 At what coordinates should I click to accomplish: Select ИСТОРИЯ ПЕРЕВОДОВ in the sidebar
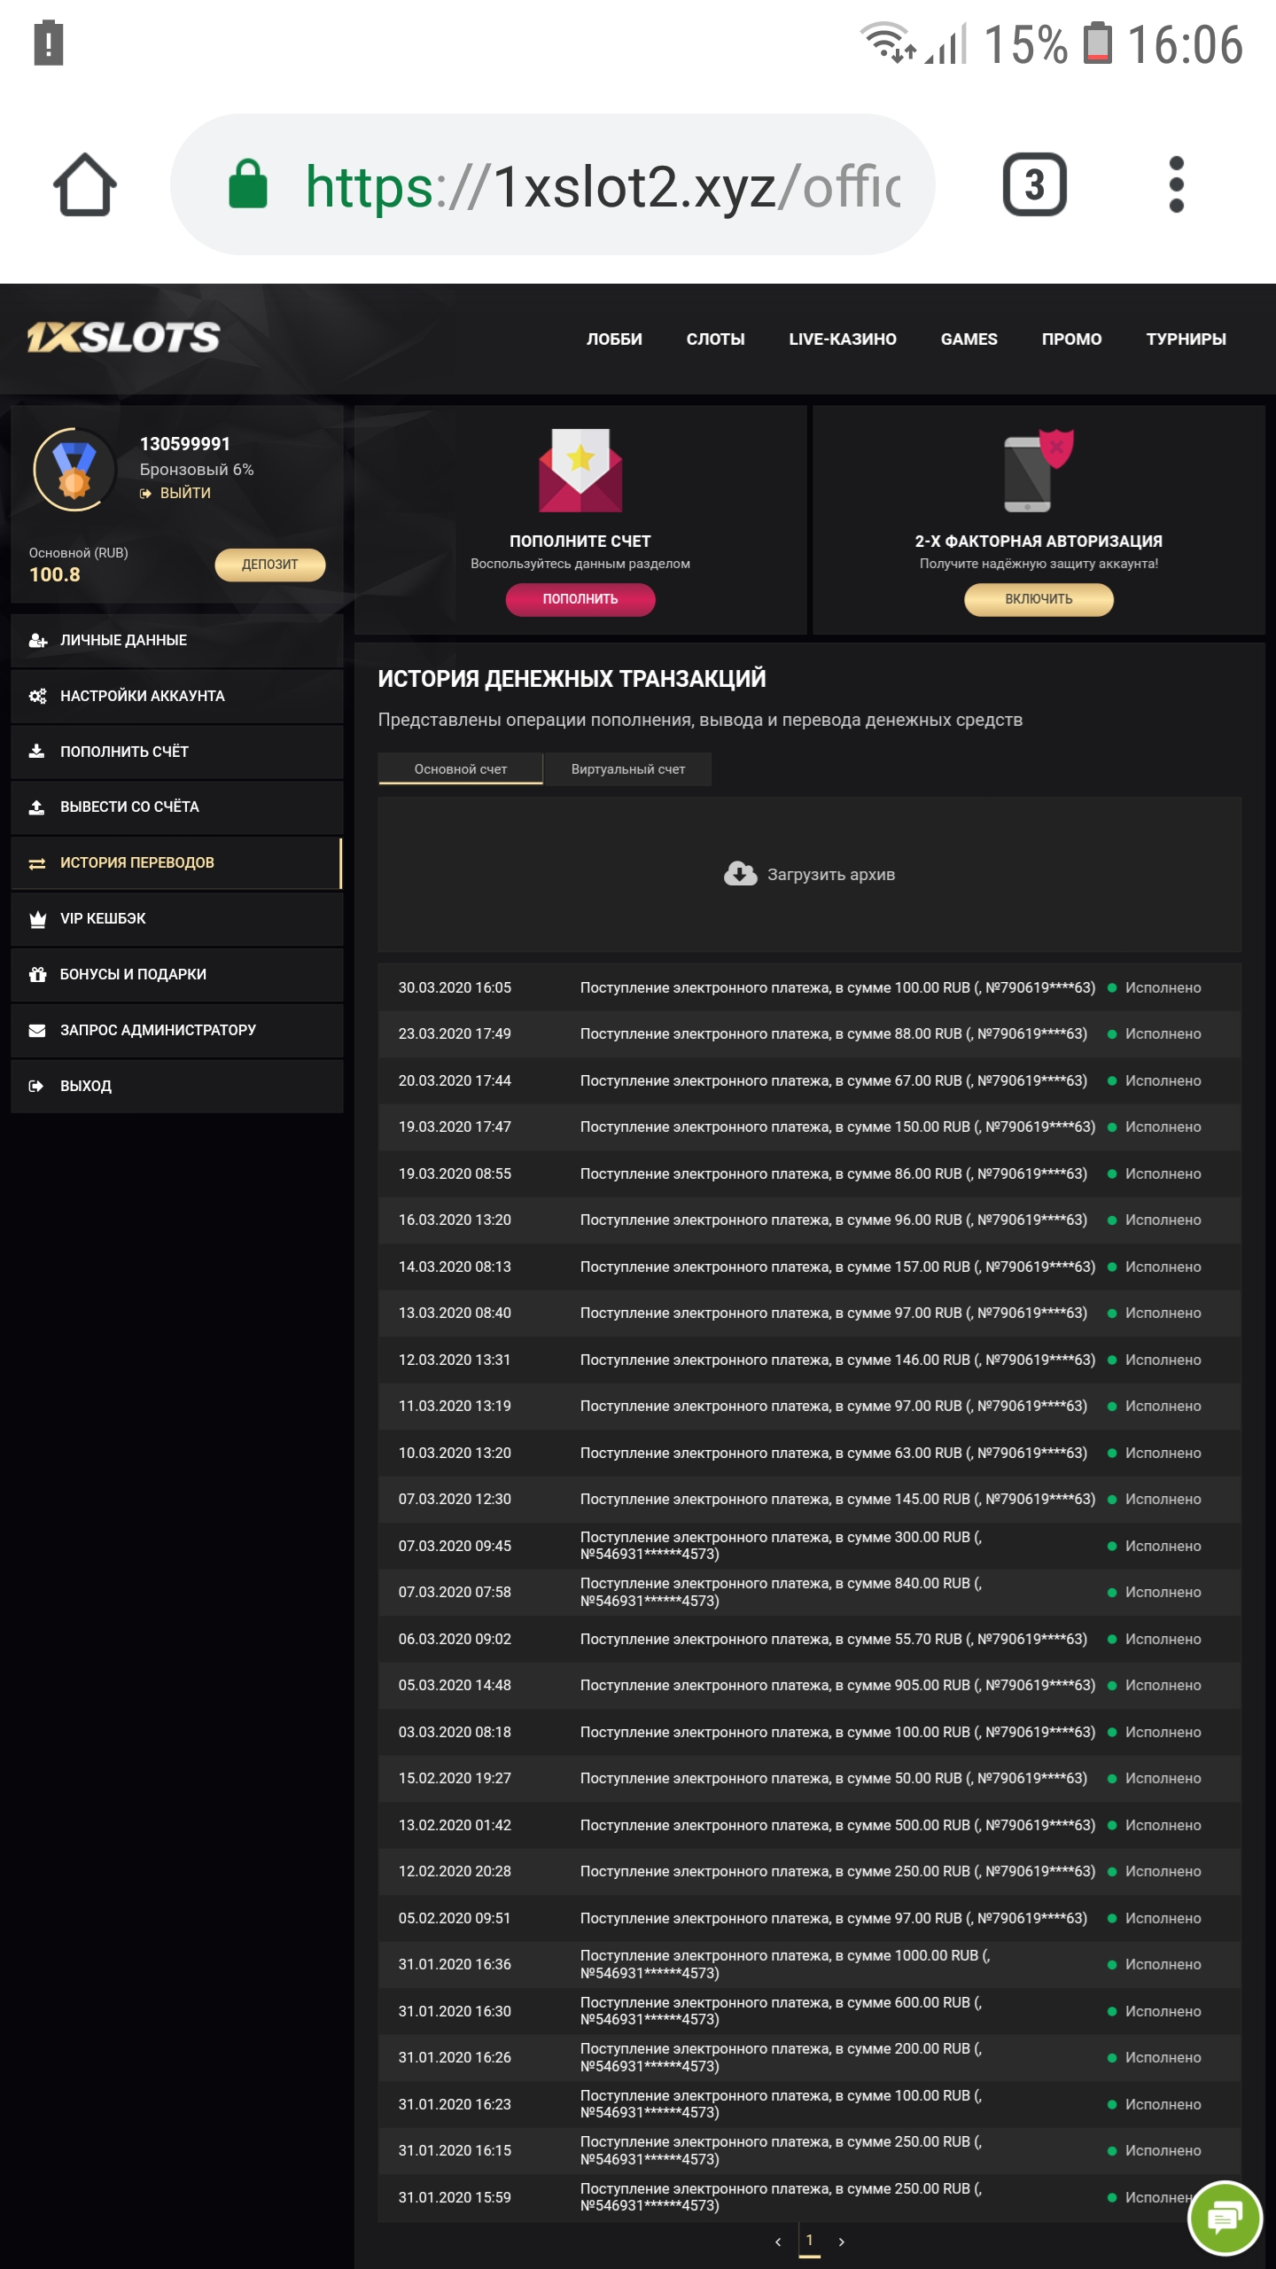pyautogui.click(x=177, y=863)
